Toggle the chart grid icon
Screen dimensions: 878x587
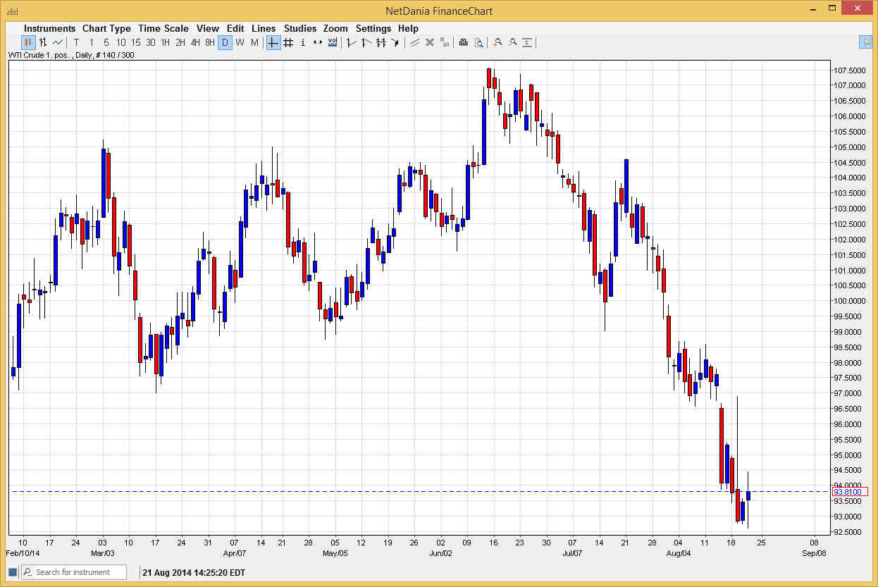tap(288, 42)
